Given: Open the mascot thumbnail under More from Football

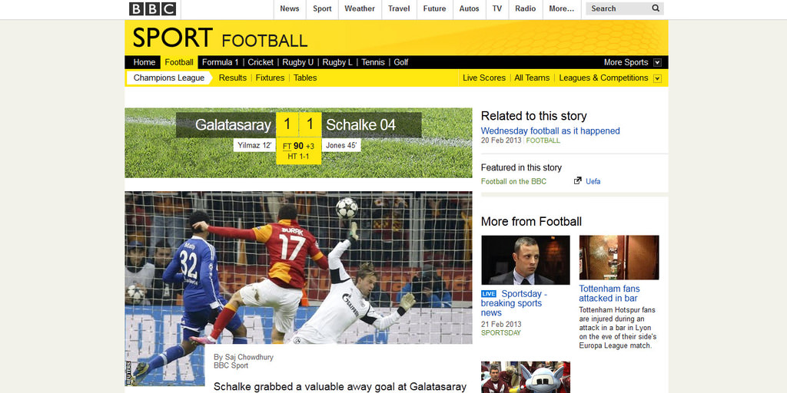Looking at the screenshot, I should pos(526,377).
